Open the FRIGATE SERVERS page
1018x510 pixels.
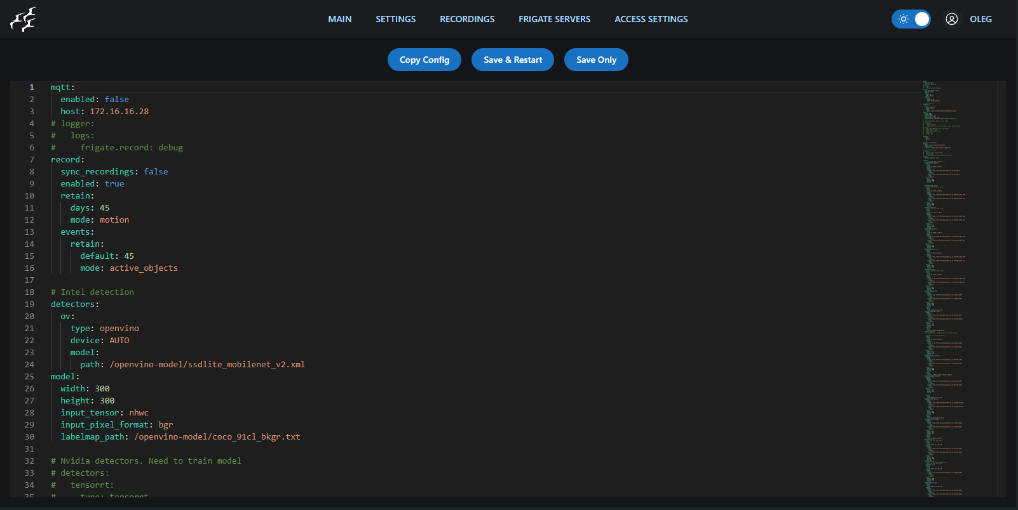[x=554, y=19]
